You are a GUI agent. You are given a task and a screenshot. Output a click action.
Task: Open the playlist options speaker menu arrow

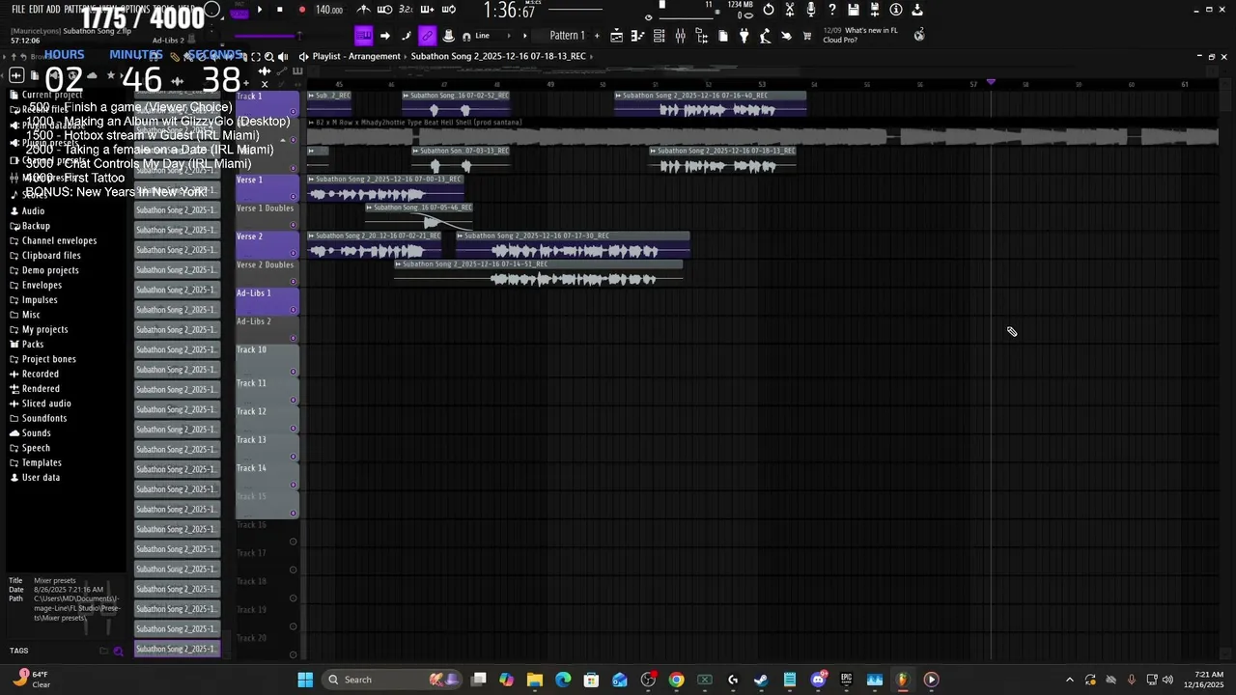303,56
